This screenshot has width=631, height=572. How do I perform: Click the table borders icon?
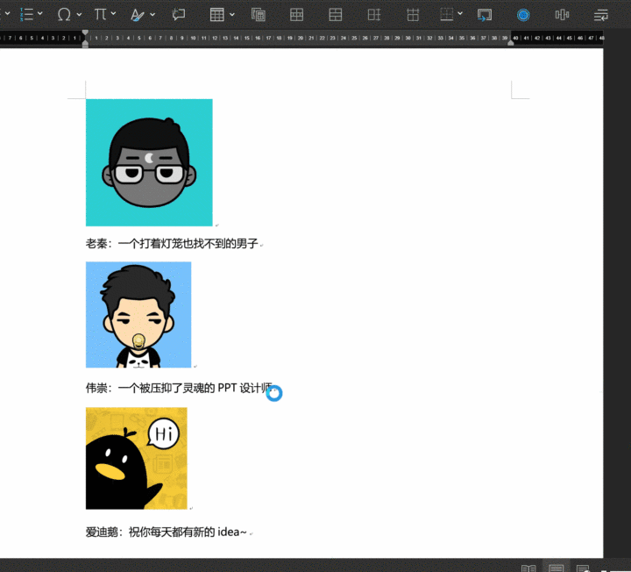pos(447,15)
